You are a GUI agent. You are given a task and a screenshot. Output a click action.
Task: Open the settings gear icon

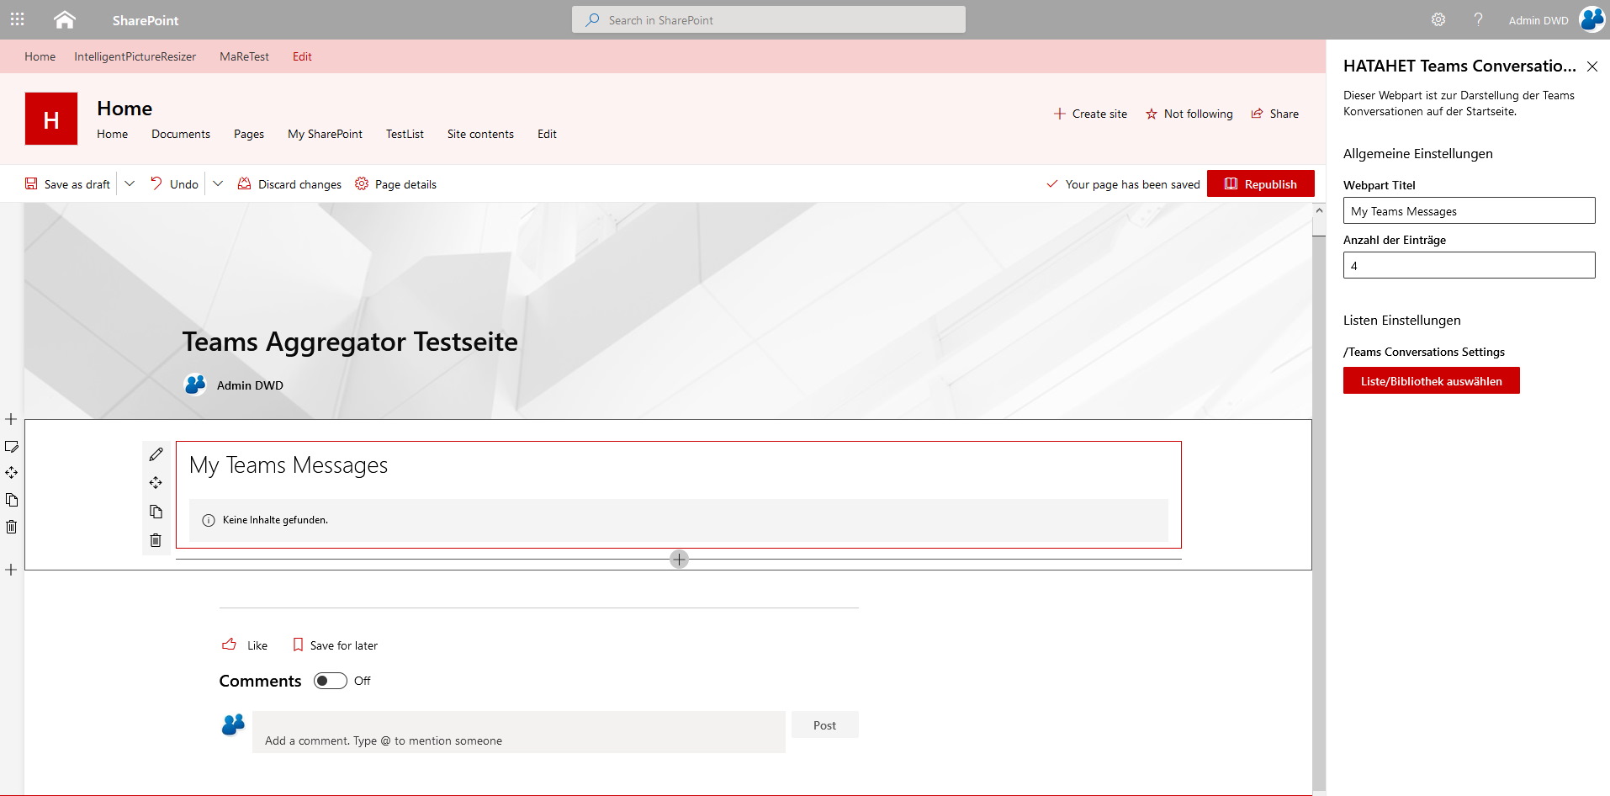point(1438,19)
